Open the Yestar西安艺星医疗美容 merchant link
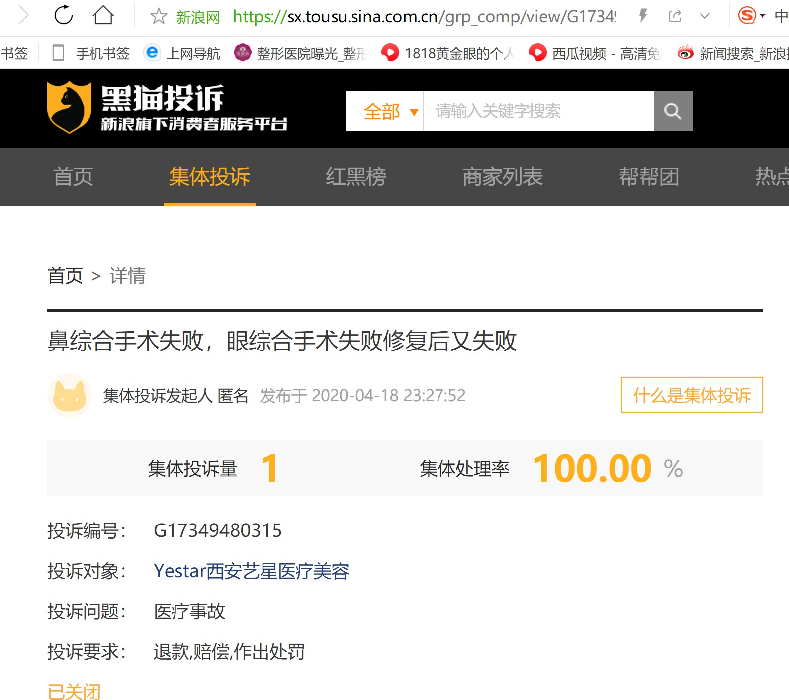The height and width of the screenshot is (700, 789). click(x=252, y=571)
